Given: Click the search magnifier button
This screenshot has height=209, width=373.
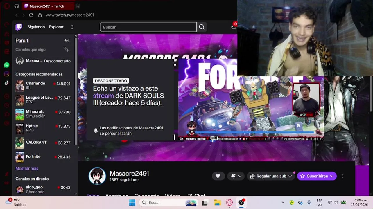Looking at the screenshot, I should (x=202, y=27).
